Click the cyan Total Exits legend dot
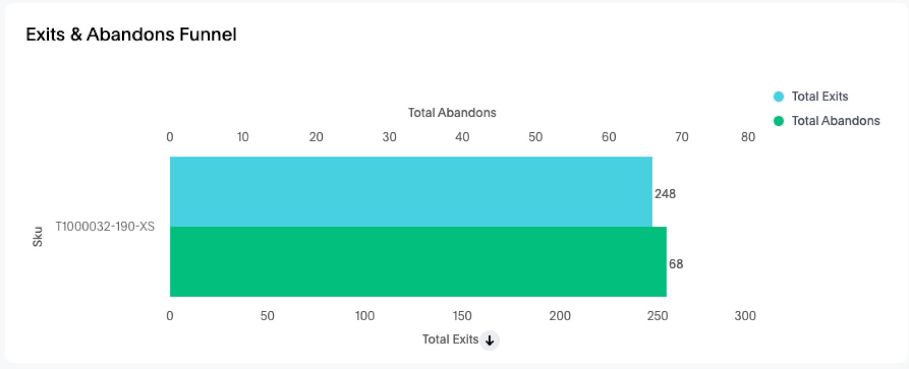 (778, 97)
